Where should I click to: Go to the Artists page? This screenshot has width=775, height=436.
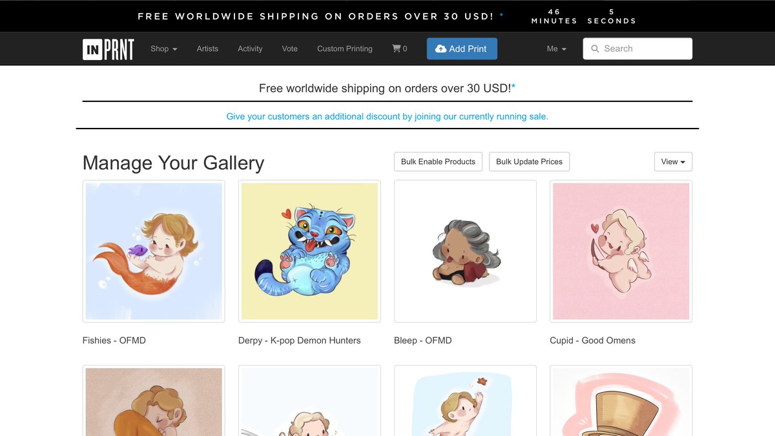[207, 48]
